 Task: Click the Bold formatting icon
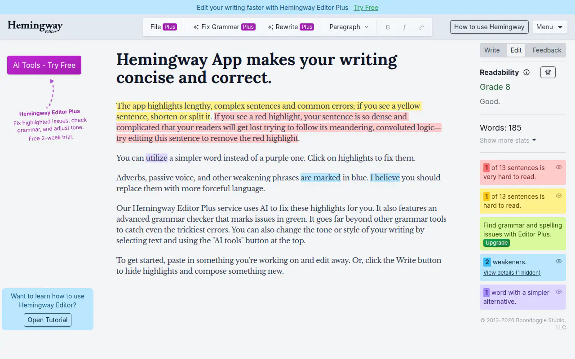click(388, 27)
